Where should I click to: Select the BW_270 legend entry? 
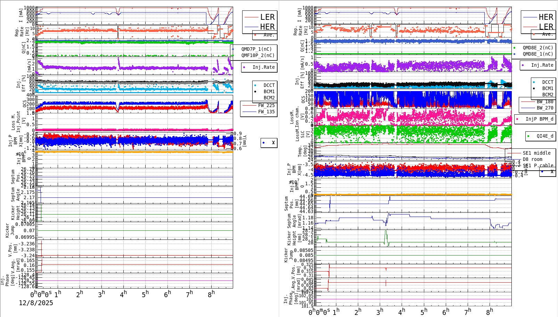(x=545, y=108)
